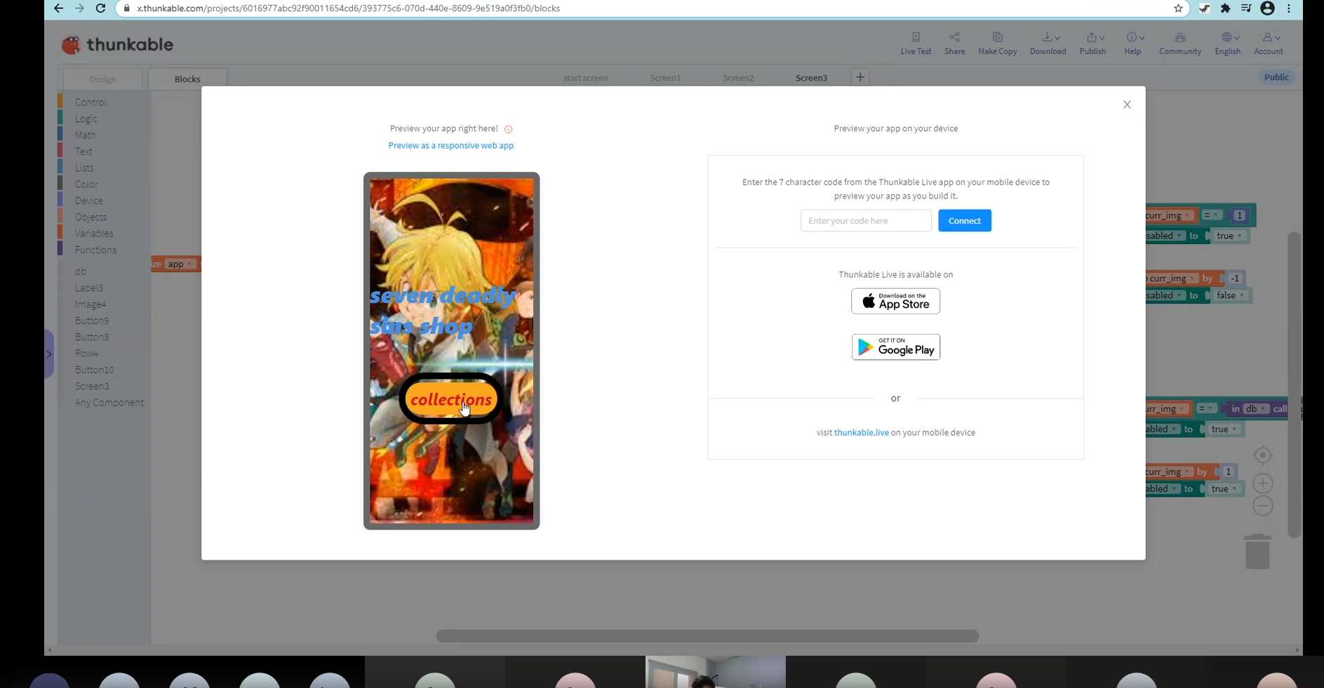Select the Screen3 component in list
1324x688 pixels.
pyautogui.click(x=92, y=386)
